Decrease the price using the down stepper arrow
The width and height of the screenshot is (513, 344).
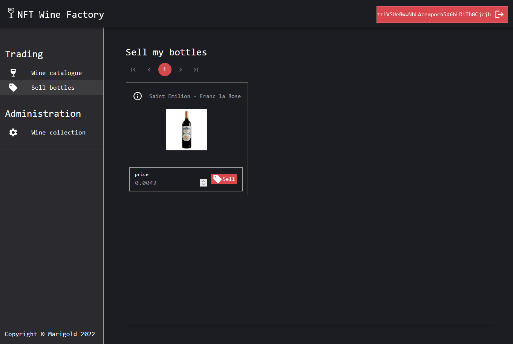click(x=203, y=185)
